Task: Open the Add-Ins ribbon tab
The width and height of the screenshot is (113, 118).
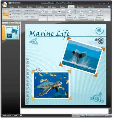Action: click(x=91, y=7)
